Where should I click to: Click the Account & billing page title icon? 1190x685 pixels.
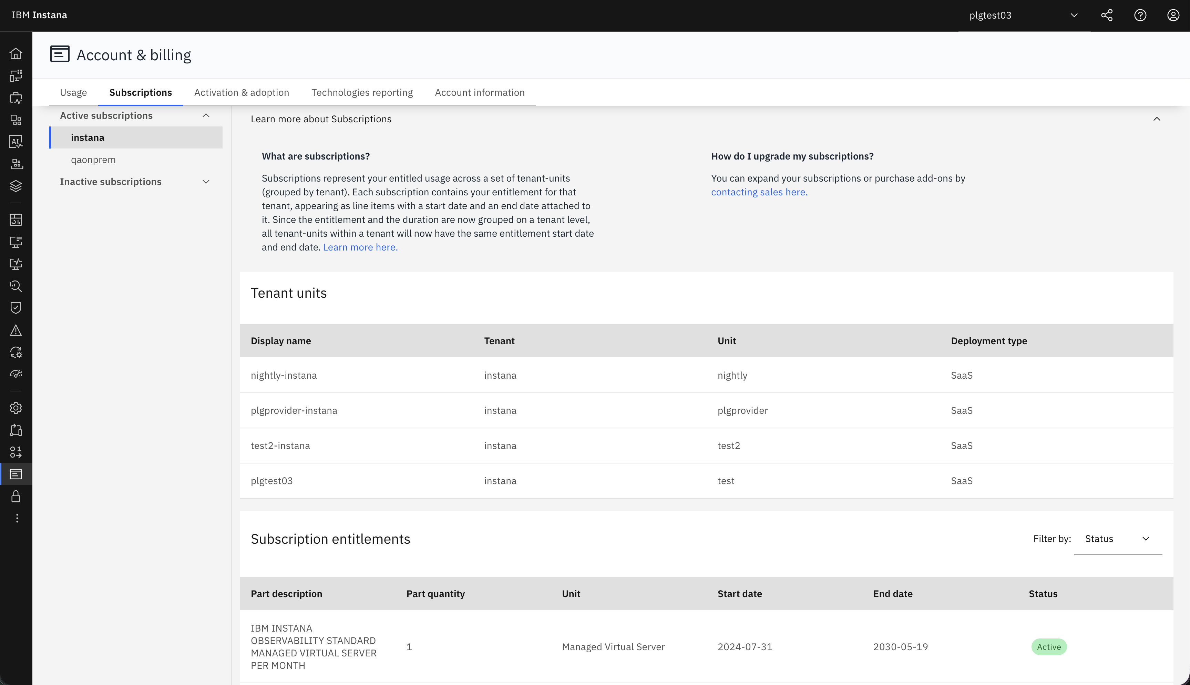(60, 54)
